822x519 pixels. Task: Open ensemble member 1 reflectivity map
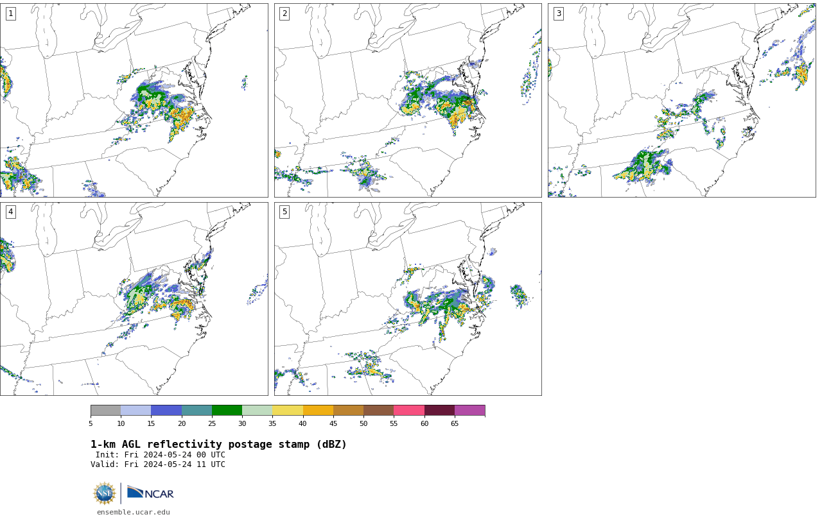point(134,100)
